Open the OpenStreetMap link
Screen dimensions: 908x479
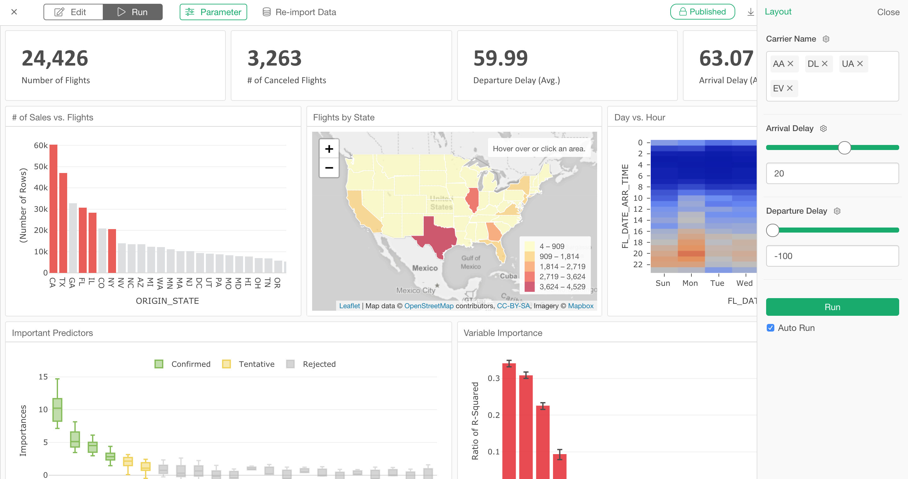coord(429,306)
